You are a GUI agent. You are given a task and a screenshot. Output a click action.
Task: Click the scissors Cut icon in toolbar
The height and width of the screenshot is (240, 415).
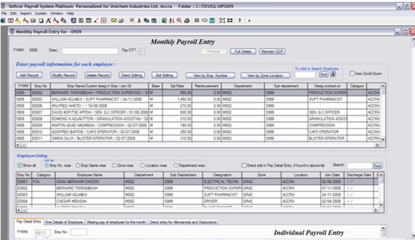[139, 20]
